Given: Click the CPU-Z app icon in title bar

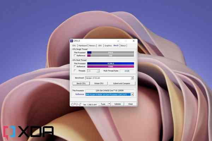Looking at the screenshot, I should [72, 41].
